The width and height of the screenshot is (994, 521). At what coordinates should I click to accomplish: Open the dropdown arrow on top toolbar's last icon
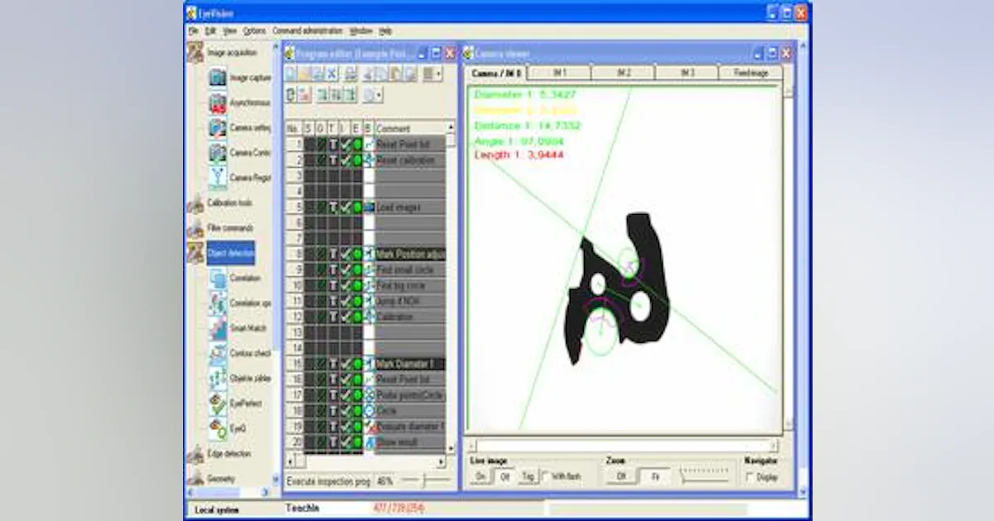[x=439, y=74]
